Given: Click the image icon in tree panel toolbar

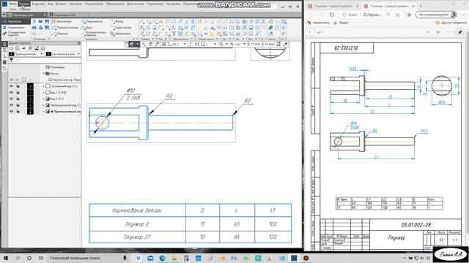Looking at the screenshot, I should [37, 48].
